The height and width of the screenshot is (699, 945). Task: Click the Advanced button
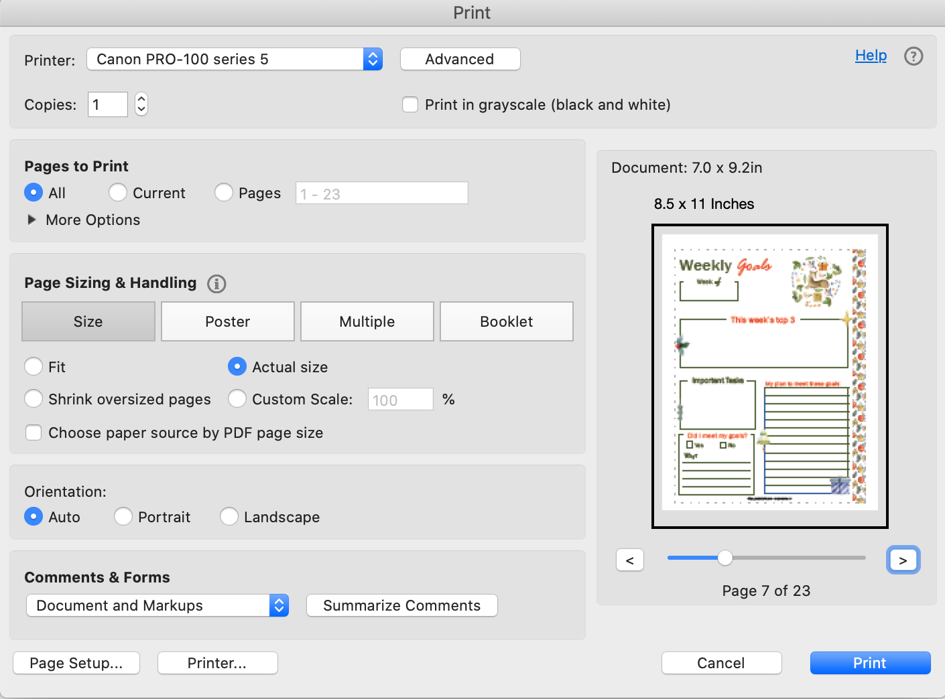click(x=460, y=60)
